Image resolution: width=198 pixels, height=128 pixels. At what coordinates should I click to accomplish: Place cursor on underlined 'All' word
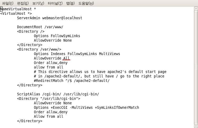66,58
